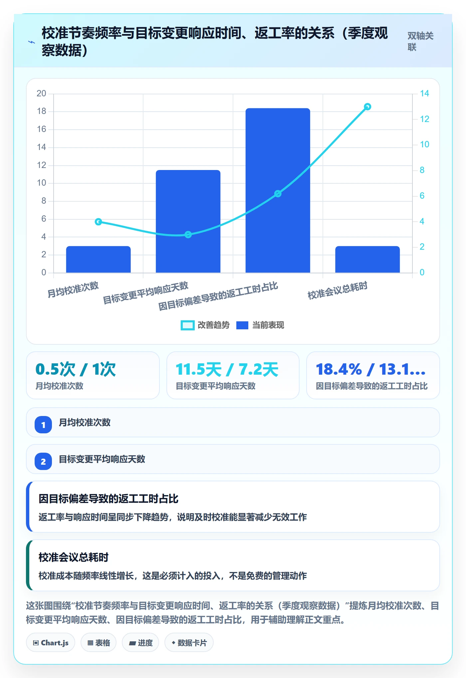Screen dimensions: 466x678
Task: Click the lowest cyan line point
Action: click(188, 235)
